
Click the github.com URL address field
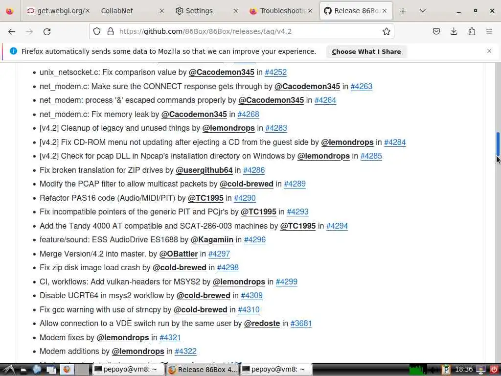[242, 31]
